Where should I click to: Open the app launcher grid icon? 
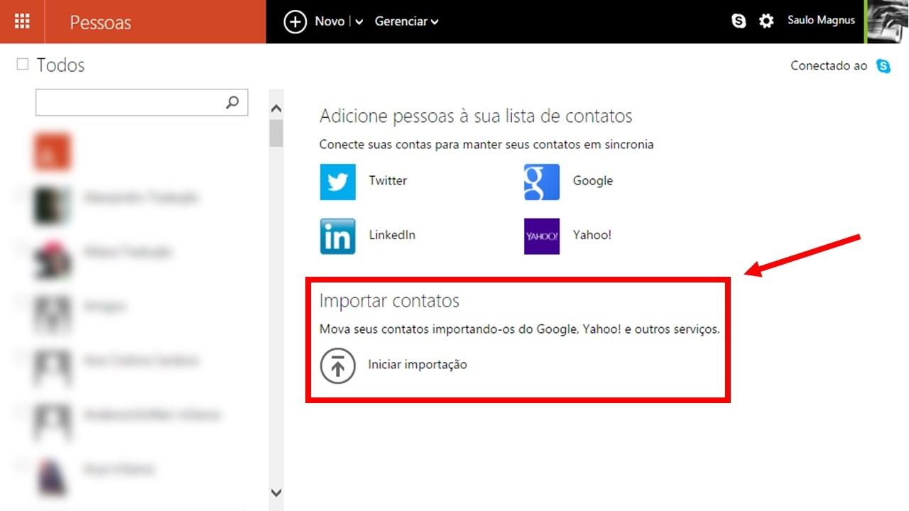[x=22, y=21]
